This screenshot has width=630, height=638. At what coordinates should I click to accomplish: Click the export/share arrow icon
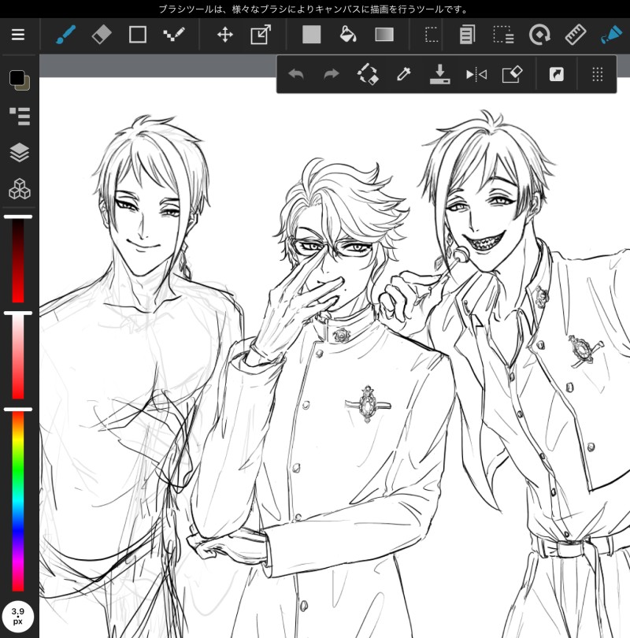tap(557, 75)
